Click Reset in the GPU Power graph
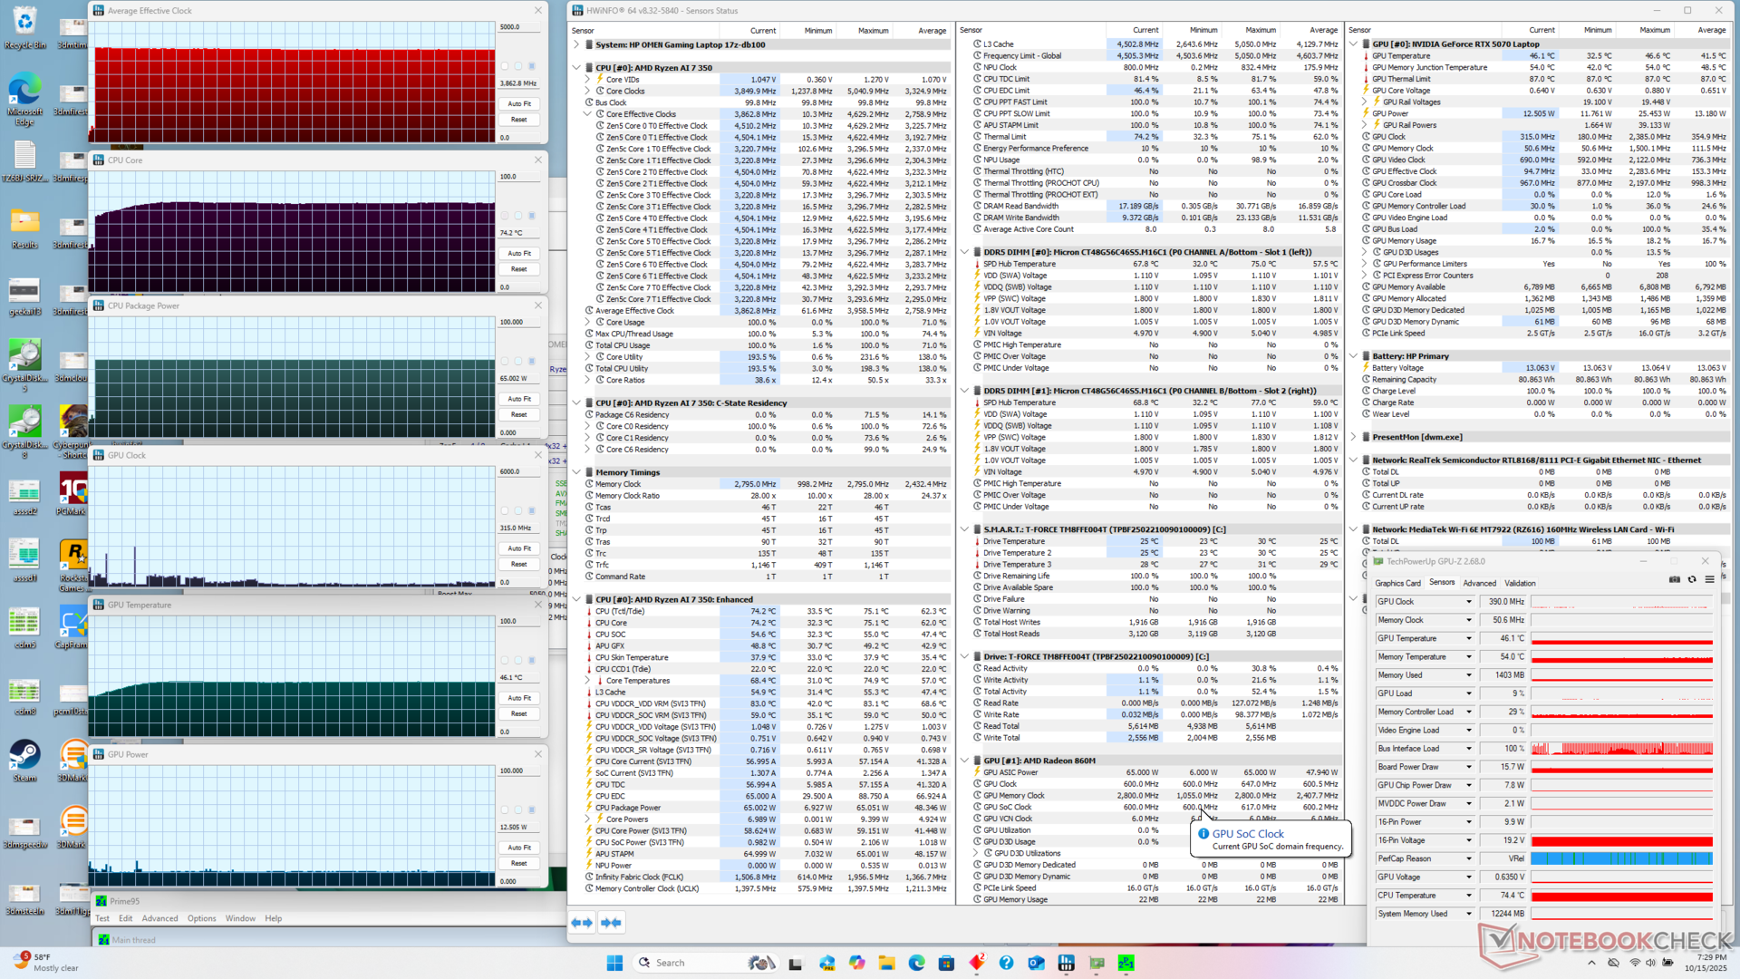 (519, 864)
